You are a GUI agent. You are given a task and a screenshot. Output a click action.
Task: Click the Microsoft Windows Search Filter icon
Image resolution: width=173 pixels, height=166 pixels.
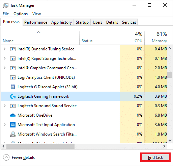tap(13, 134)
